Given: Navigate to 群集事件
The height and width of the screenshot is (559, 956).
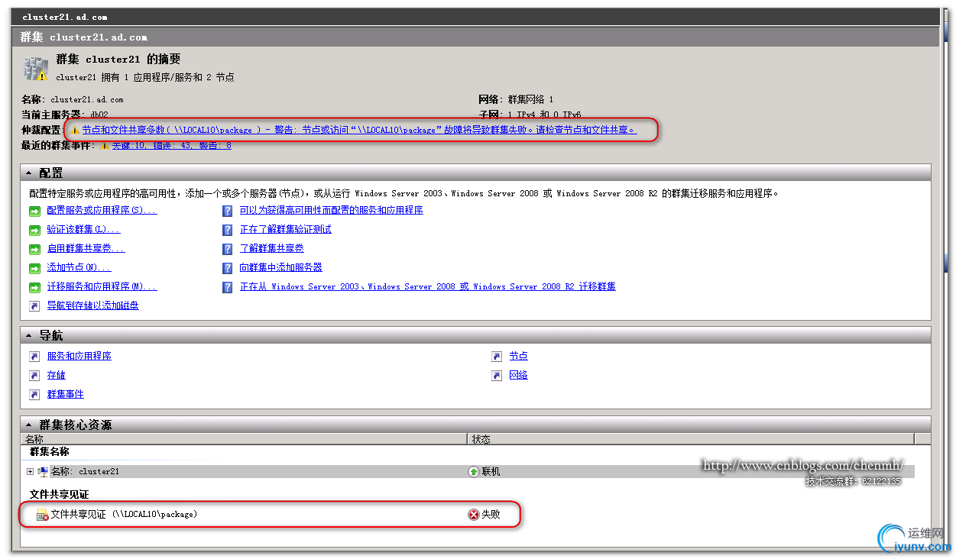Looking at the screenshot, I should click(x=65, y=394).
